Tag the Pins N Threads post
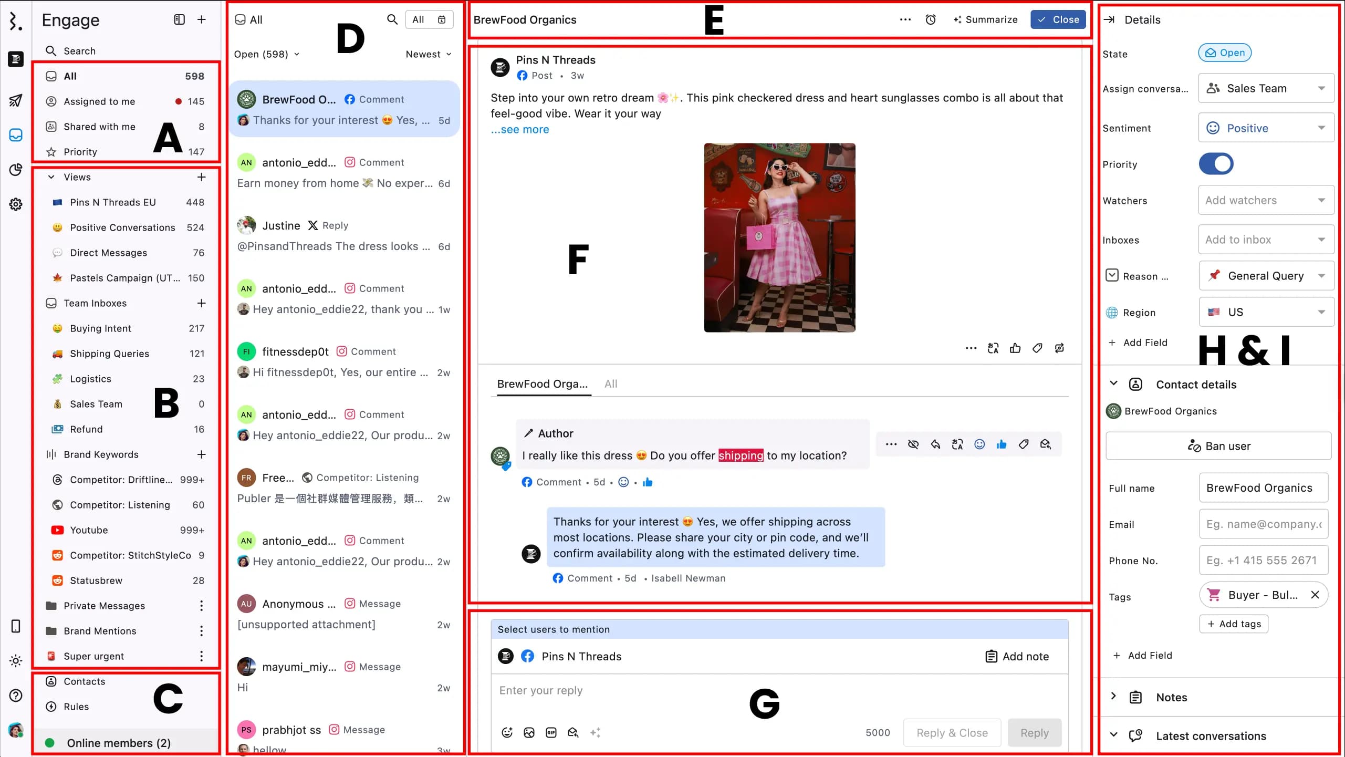 point(1037,348)
